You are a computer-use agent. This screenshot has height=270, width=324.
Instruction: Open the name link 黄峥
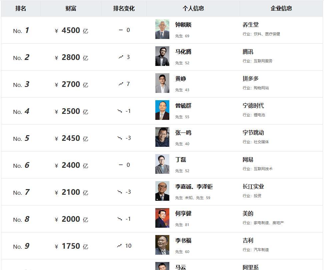tap(181, 79)
